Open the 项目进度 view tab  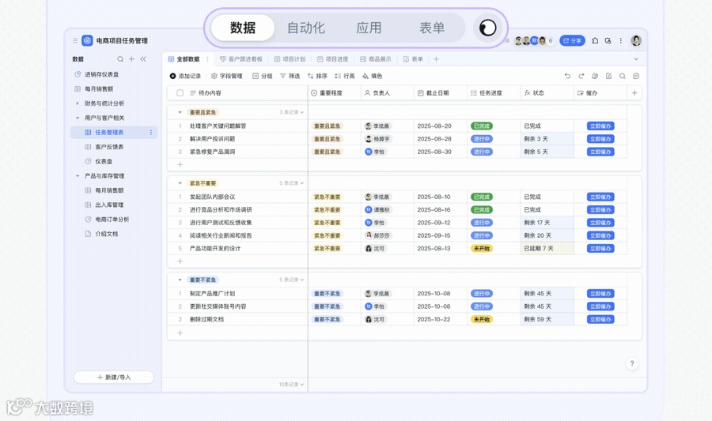332,59
